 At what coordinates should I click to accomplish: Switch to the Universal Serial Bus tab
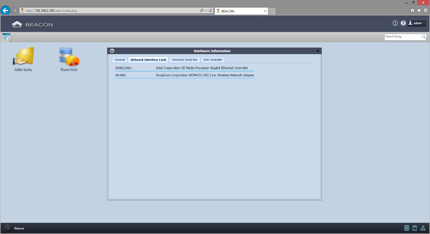coord(185,60)
